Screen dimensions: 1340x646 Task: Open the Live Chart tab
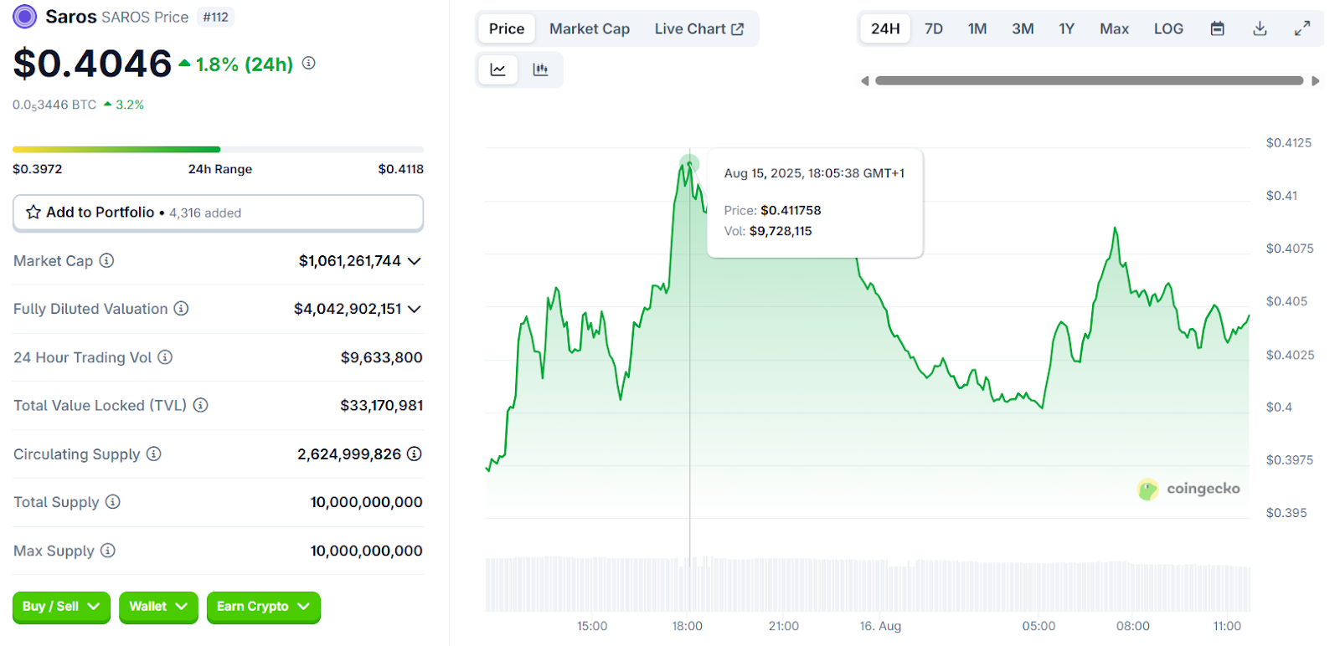point(698,28)
